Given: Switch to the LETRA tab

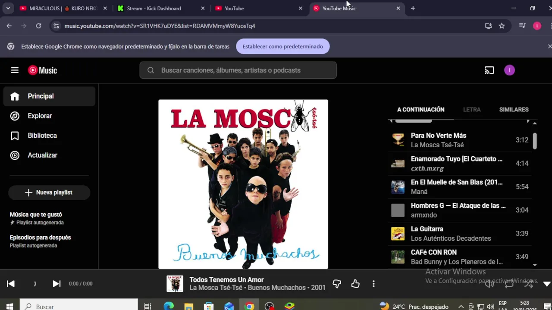Looking at the screenshot, I should point(472,109).
